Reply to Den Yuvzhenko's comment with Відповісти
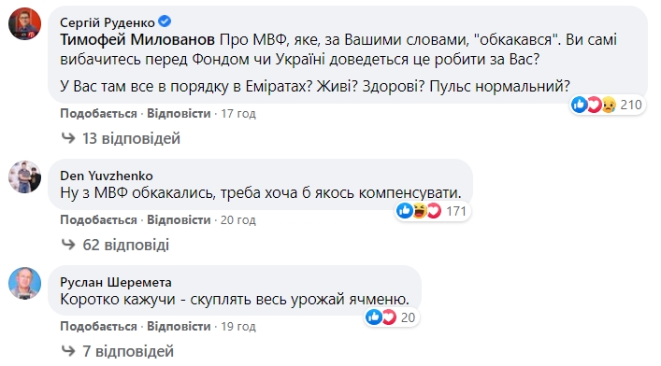 click(x=179, y=220)
